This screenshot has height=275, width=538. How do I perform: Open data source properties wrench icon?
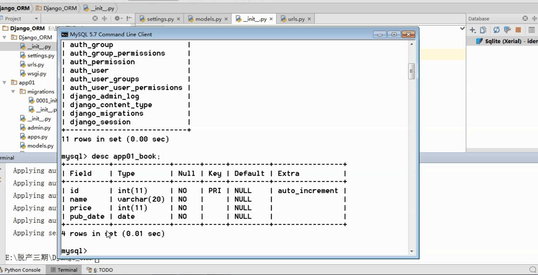pyautogui.click(x=507, y=30)
